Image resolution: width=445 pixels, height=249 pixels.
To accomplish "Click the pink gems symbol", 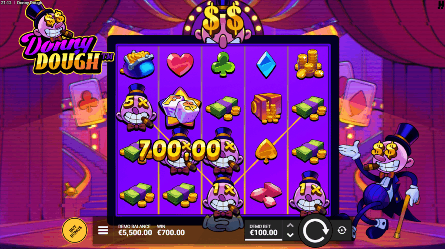I will [266, 195].
